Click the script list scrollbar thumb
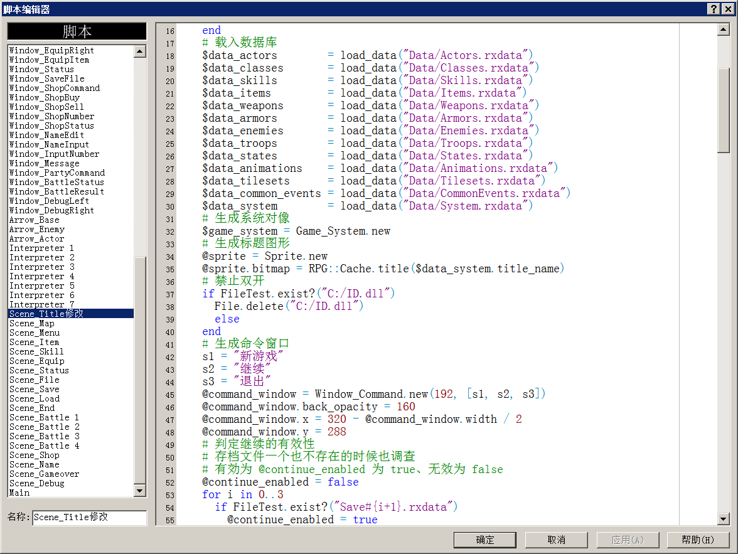This screenshot has height=554, width=738. point(140,370)
